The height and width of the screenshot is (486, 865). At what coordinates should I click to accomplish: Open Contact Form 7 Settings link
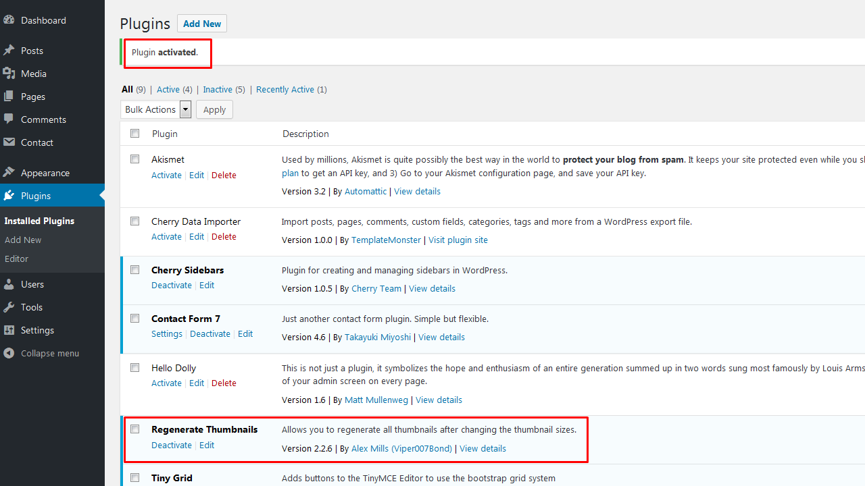click(x=167, y=333)
